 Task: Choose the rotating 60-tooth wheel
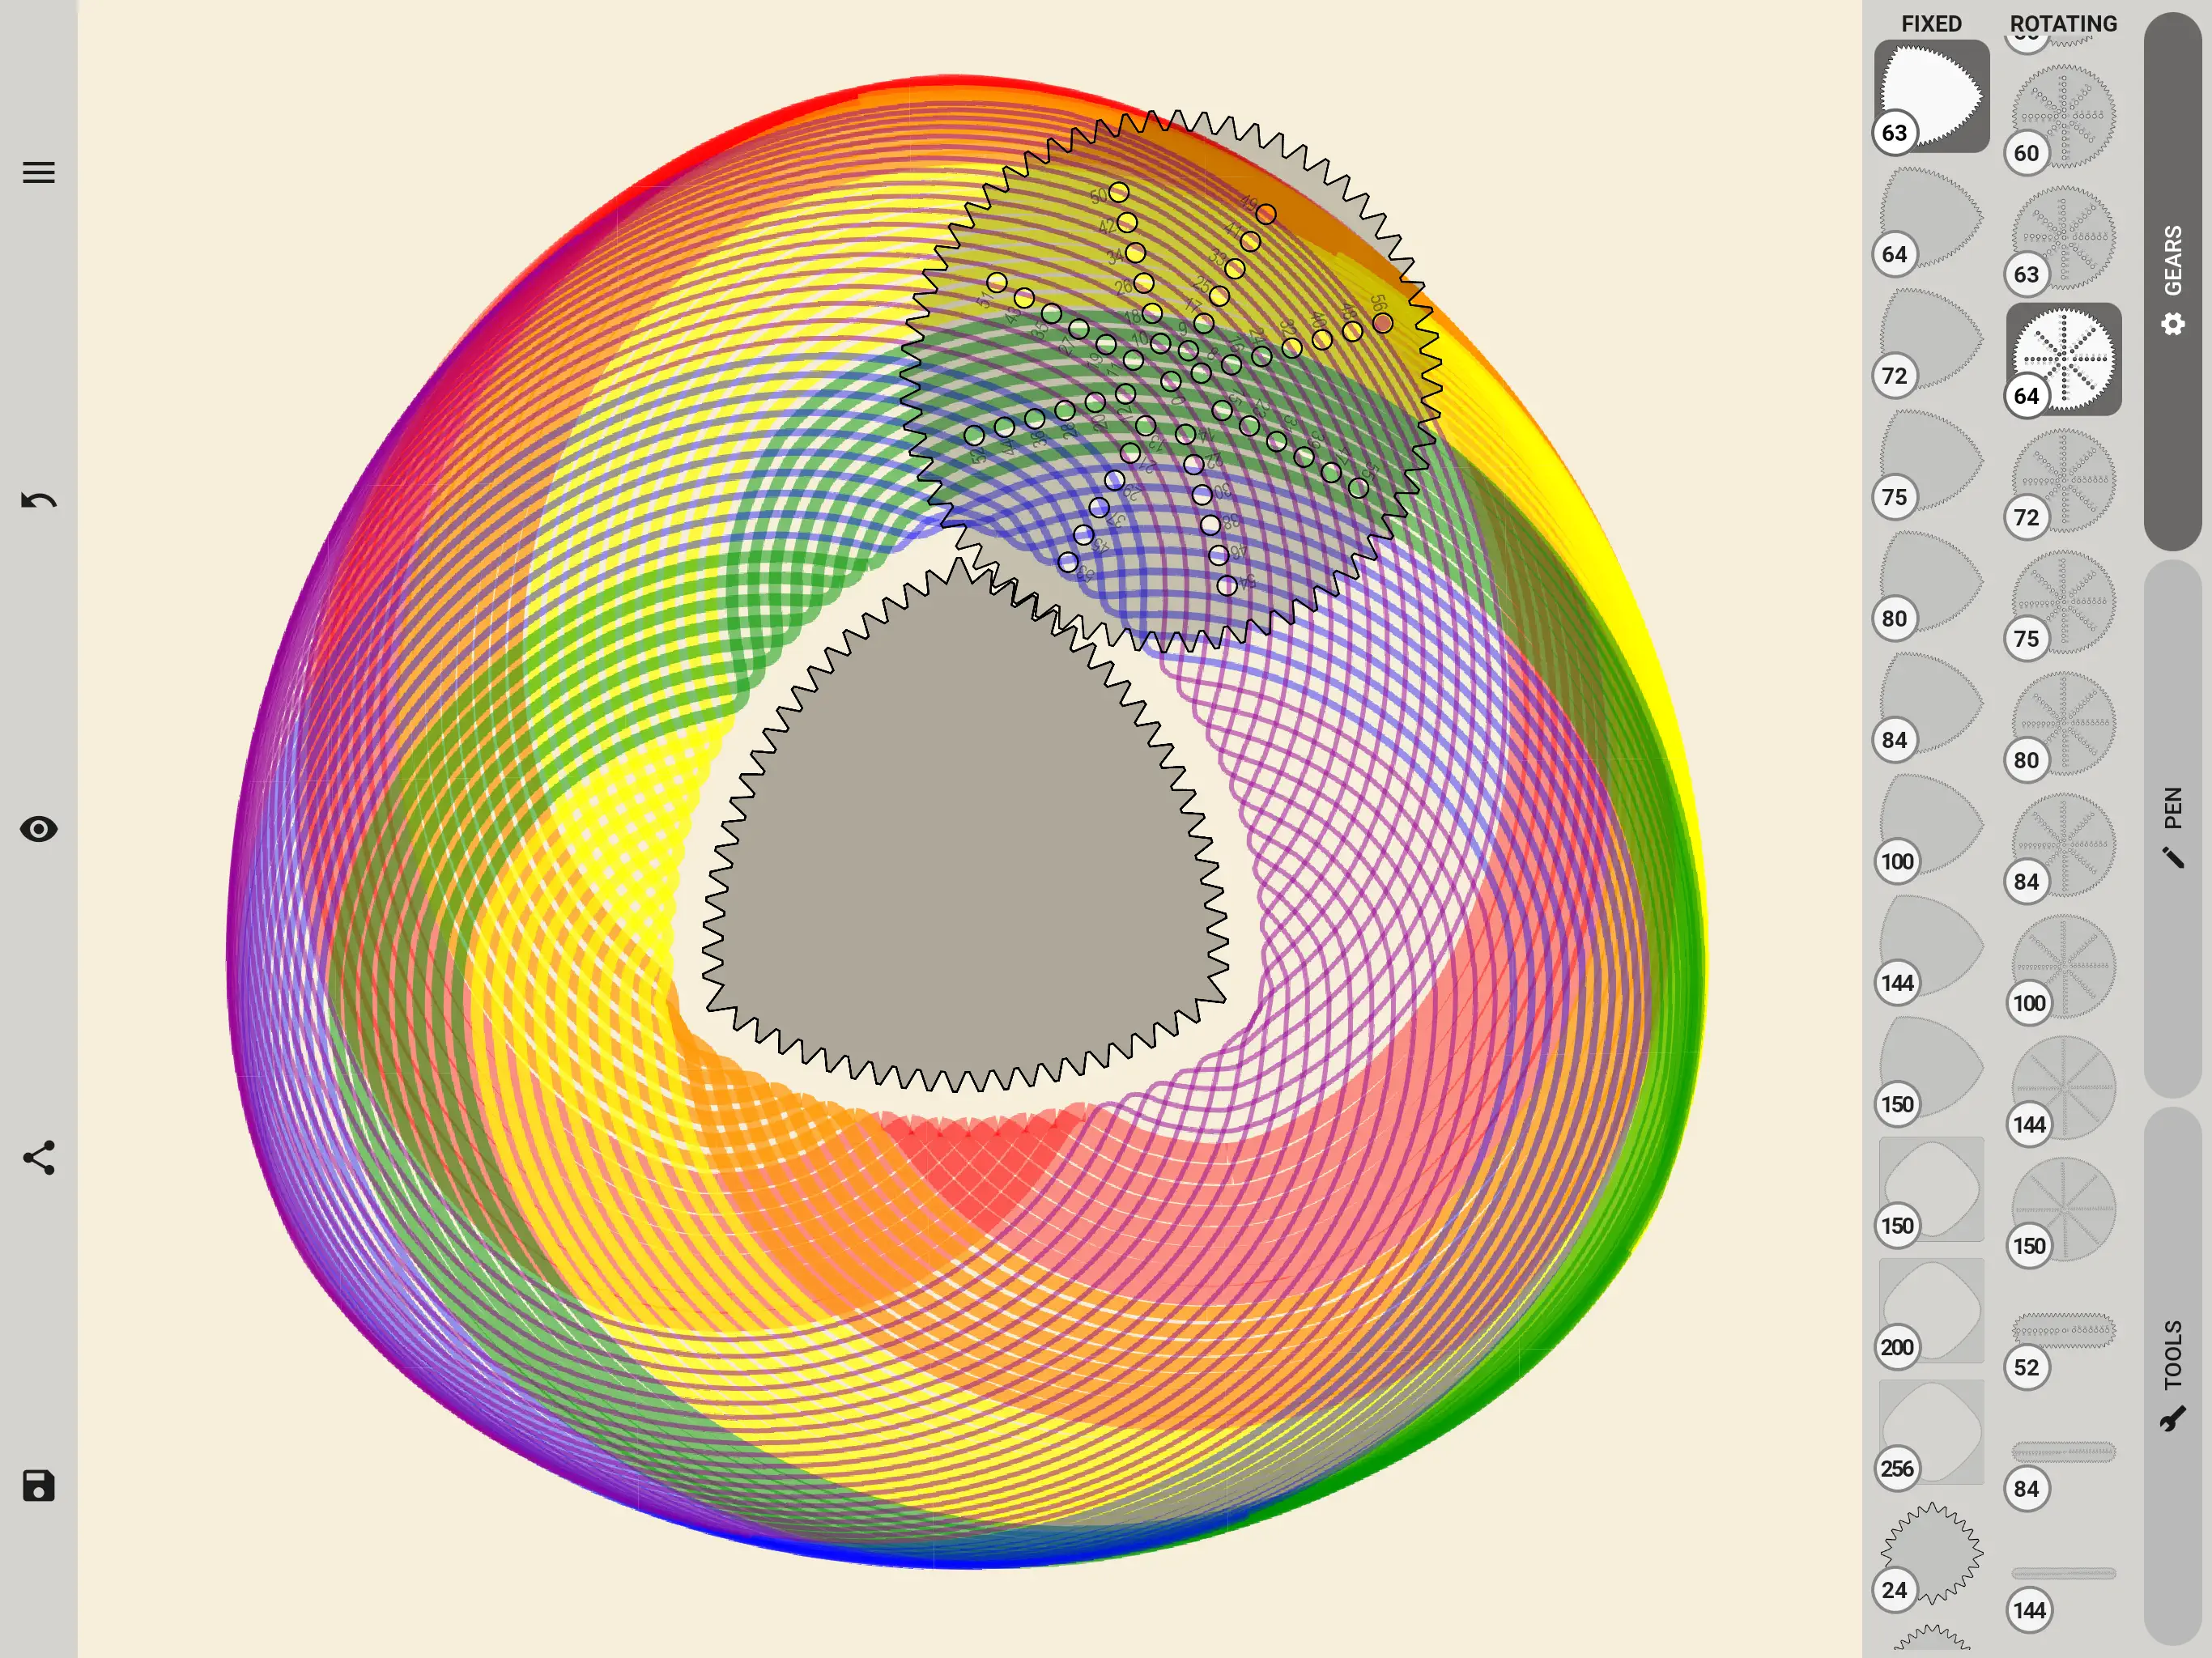point(2063,116)
